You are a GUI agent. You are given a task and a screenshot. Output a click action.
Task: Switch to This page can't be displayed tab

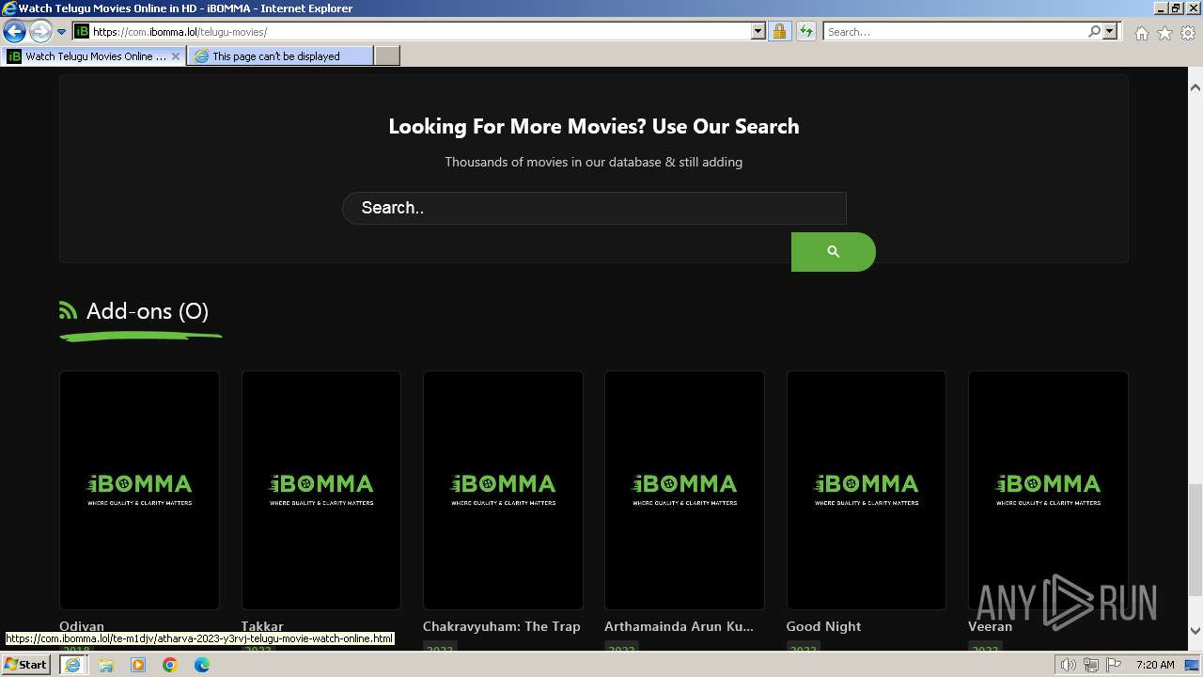279,56
